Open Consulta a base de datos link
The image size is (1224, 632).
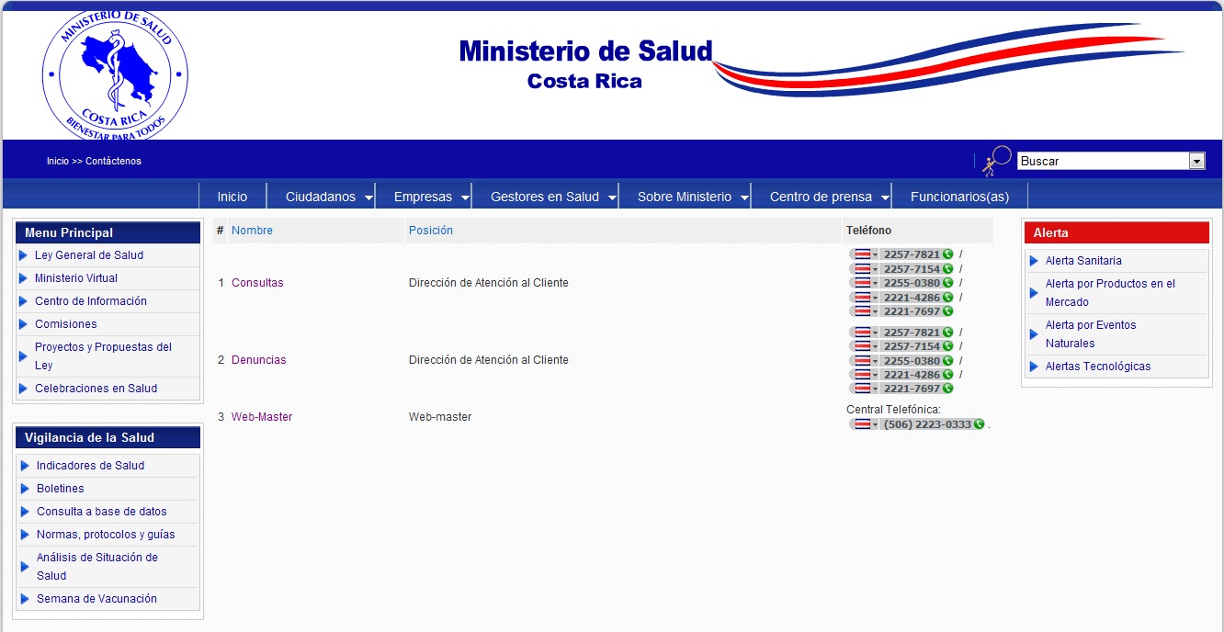(x=102, y=512)
